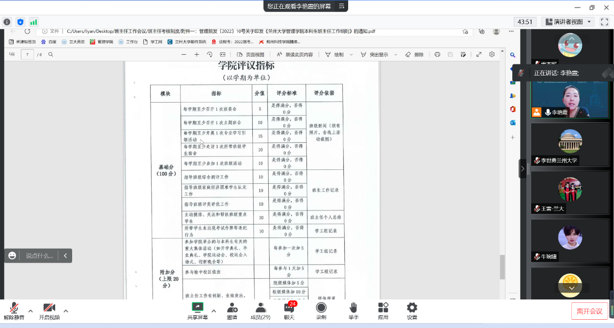Image resolution: width=614 pixels, height=328 pixels.
Task: Click the 离开会议 leave meeting button
Action: click(589, 311)
